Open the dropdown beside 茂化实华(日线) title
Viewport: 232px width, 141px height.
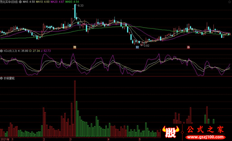(20, 2)
